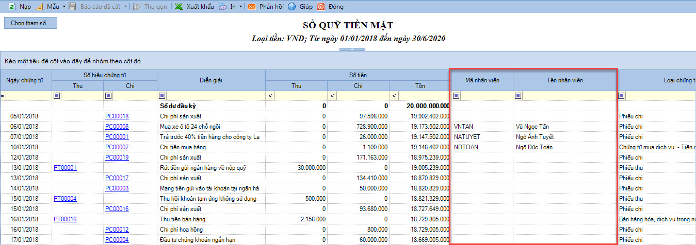This screenshot has height=245, width=696.
Task: Select the date cell 10/01/2018
Action: coord(26,147)
